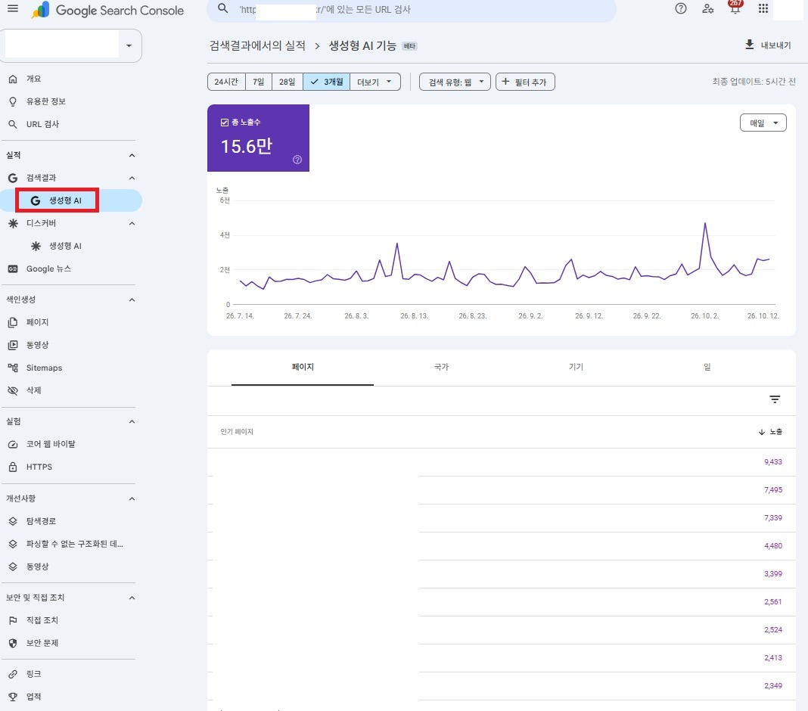The width and height of the screenshot is (808, 711).
Task: Click the search magnifier in URL inspection bar
Action: coord(222,9)
